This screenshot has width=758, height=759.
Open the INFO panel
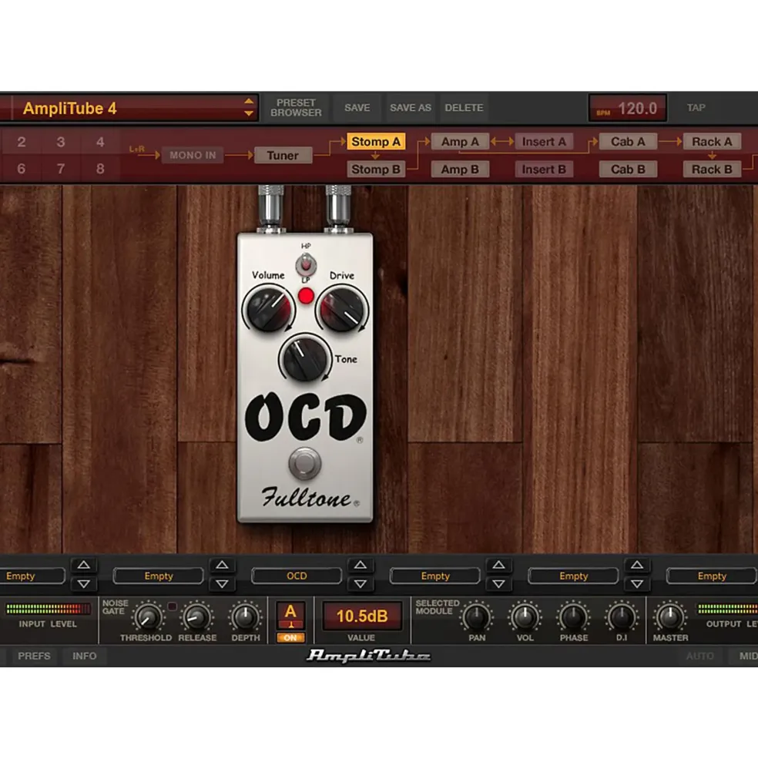(x=84, y=656)
